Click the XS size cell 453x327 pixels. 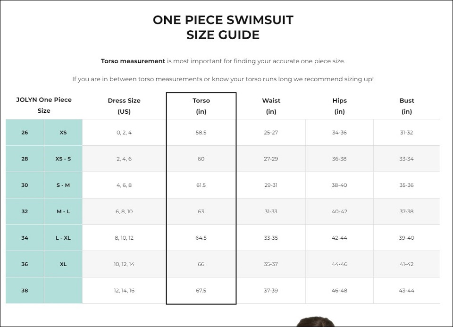[x=63, y=133]
